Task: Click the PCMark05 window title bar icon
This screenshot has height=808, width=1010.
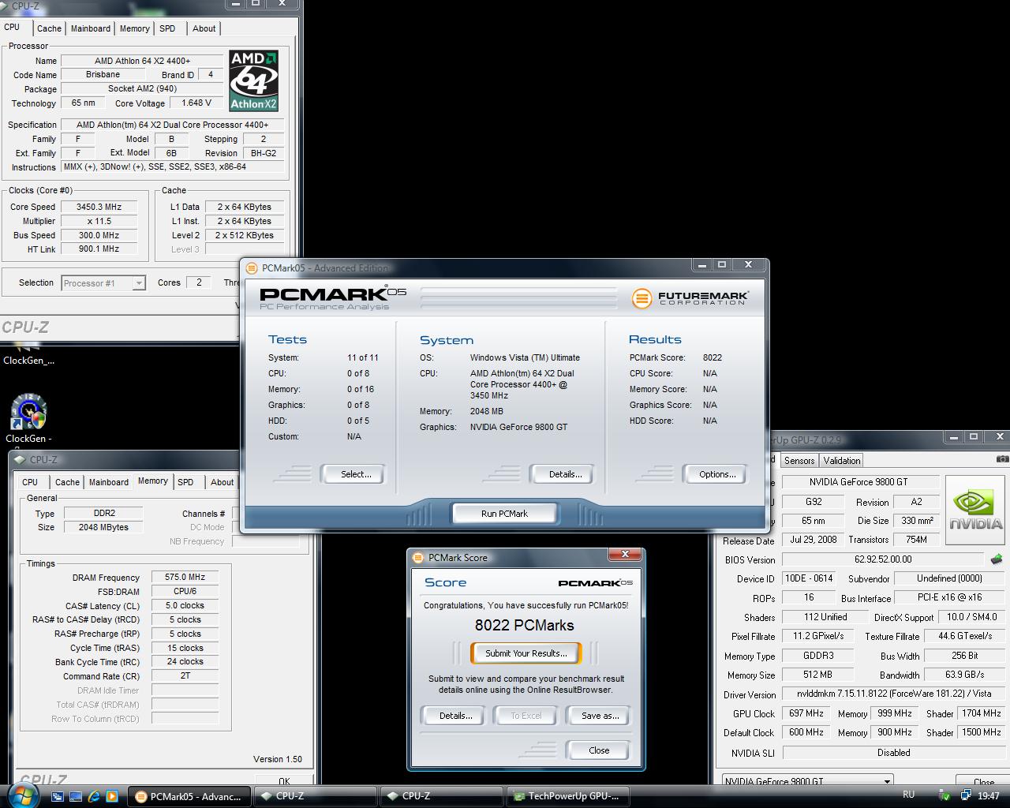Action: pos(252,268)
